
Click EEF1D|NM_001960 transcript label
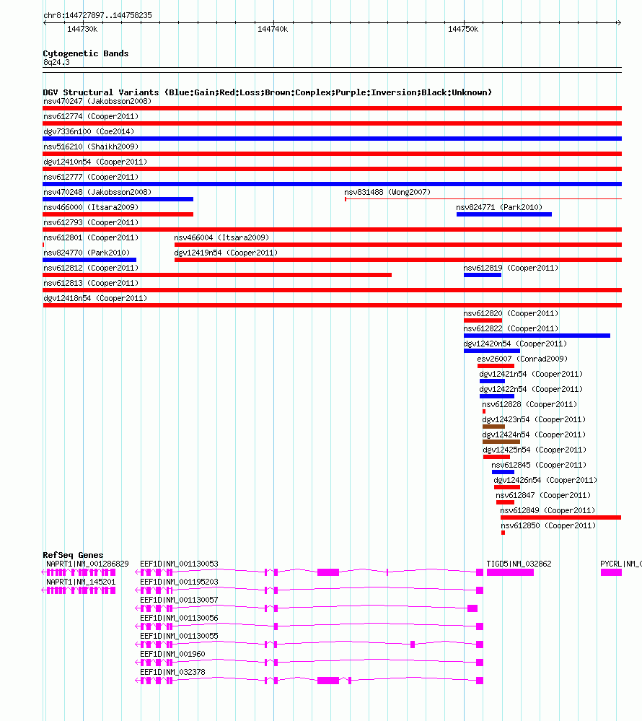[173, 655]
